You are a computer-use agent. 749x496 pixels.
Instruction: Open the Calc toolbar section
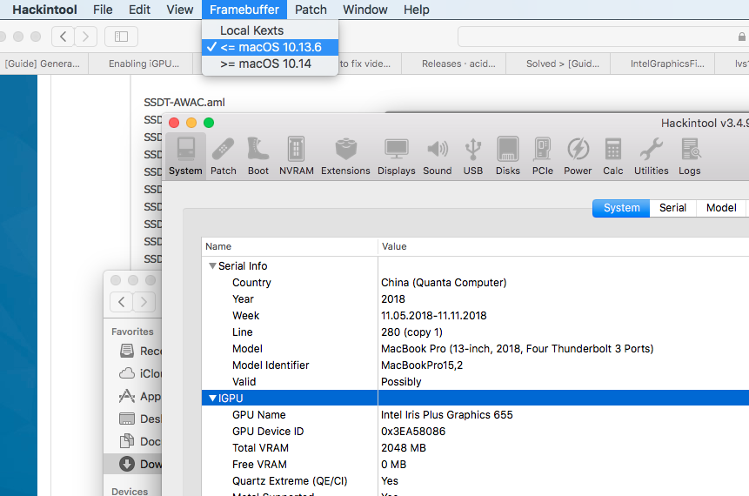[613, 157]
